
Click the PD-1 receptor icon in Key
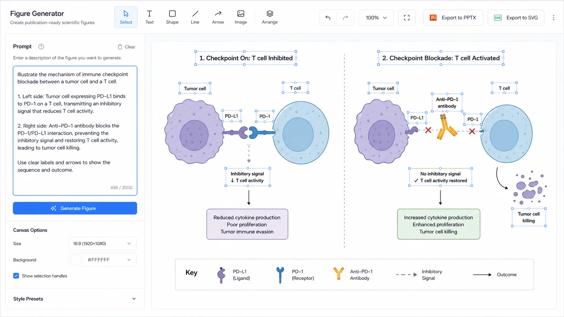tap(280, 275)
